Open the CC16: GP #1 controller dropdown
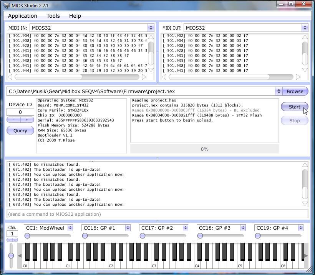 128,228
